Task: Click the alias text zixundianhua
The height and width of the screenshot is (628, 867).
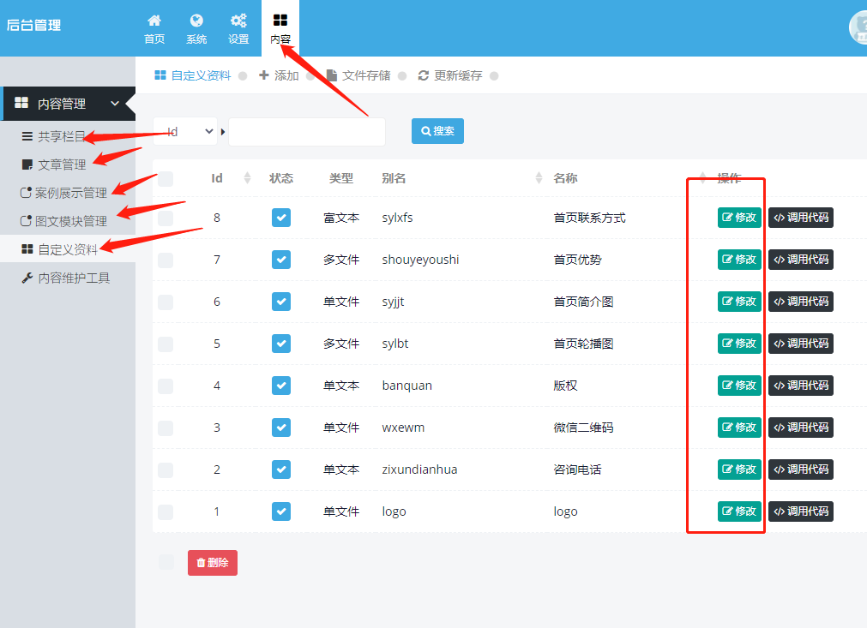Action: coord(419,470)
